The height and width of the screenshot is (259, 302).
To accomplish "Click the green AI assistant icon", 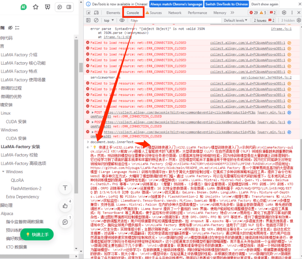I will click(24, 7).
